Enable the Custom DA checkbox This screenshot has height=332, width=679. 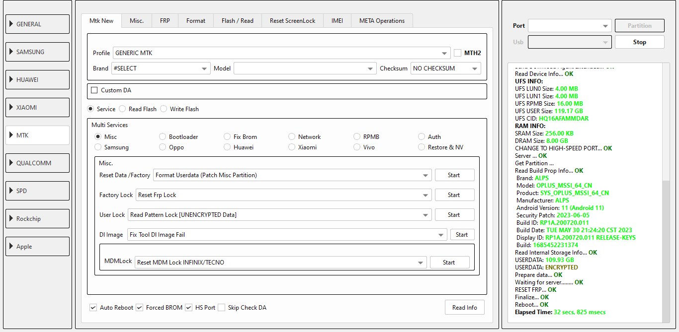[94, 90]
